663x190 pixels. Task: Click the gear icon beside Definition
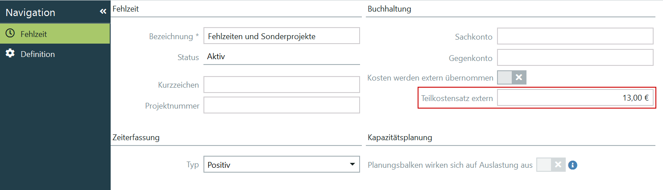[x=10, y=54]
